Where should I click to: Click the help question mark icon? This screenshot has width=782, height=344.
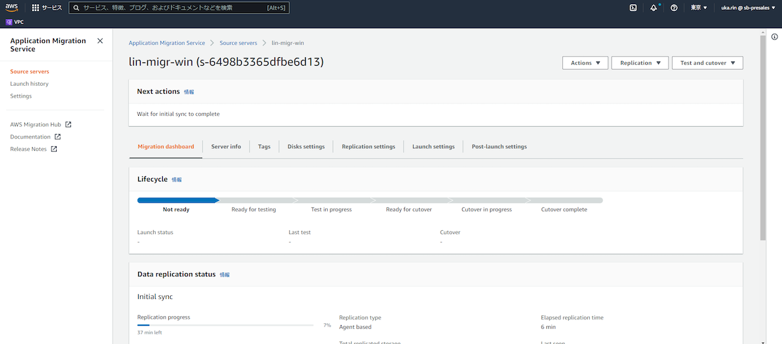pos(674,8)
